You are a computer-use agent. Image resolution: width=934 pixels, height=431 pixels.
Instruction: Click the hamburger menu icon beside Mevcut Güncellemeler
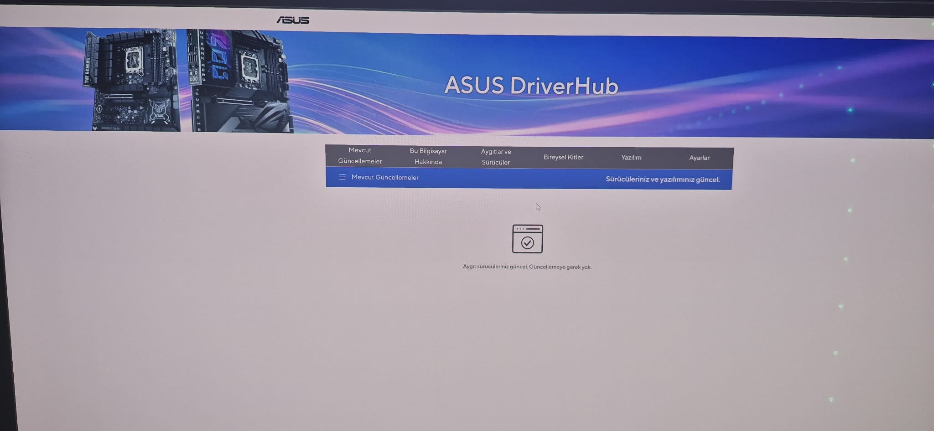[342, 177]
